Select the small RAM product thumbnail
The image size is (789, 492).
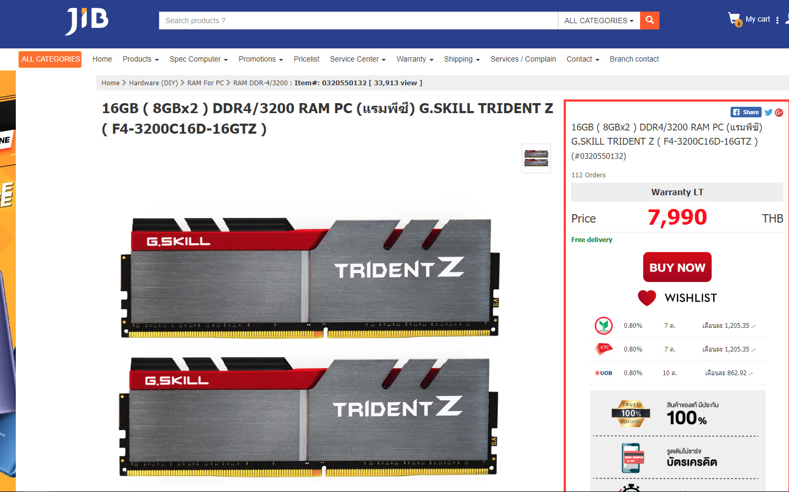tap(536, 158)
